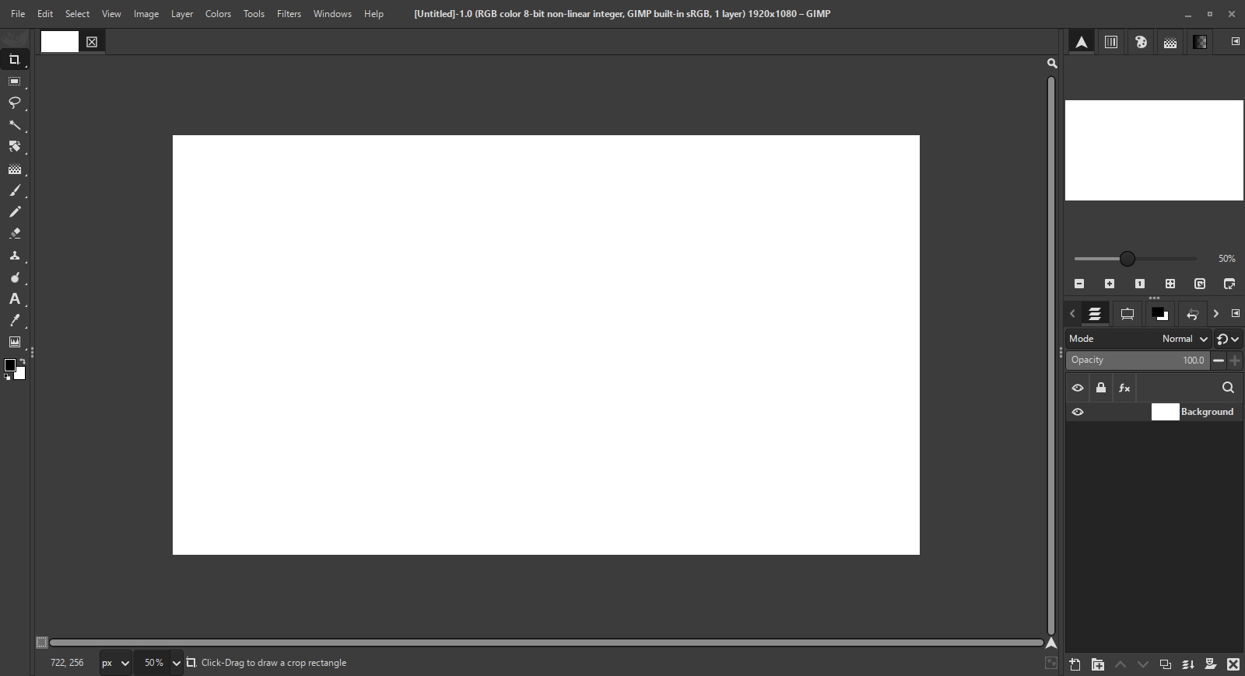This screenshot has height=676, width=1245.
Task: Open top dock configuration menu arrow
Action: pyautogui.click(x=1236, y=41)
